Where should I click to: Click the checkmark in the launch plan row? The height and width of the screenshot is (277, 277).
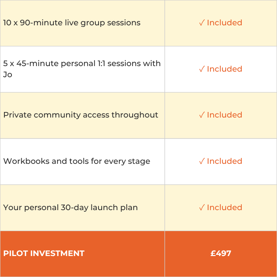202,208
